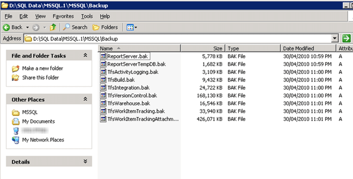
Task: Click the folder icon in the Address bar
Action: tap(28, 39)
